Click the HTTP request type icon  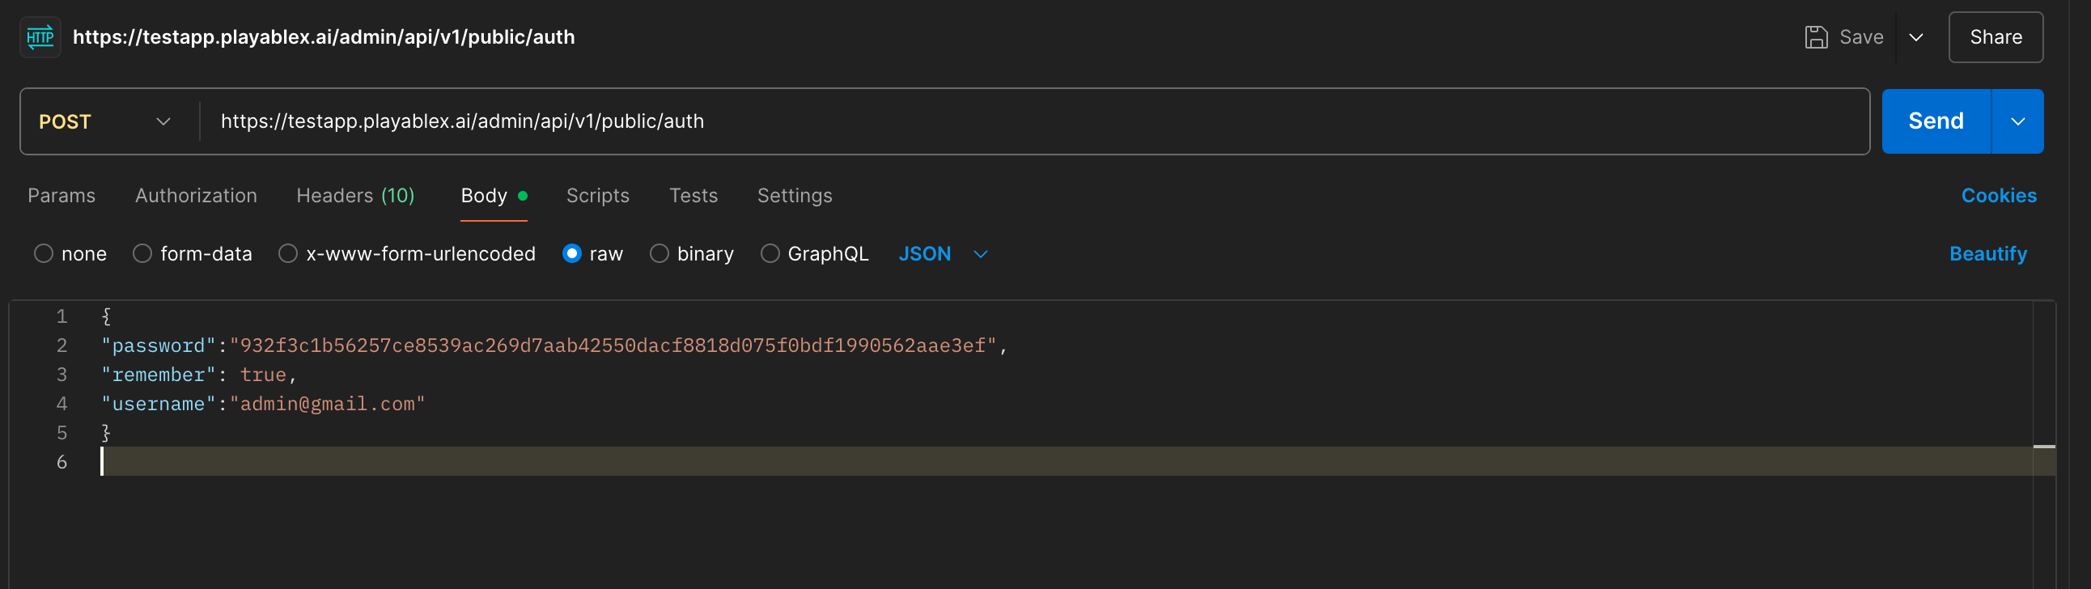pos(40,37)
